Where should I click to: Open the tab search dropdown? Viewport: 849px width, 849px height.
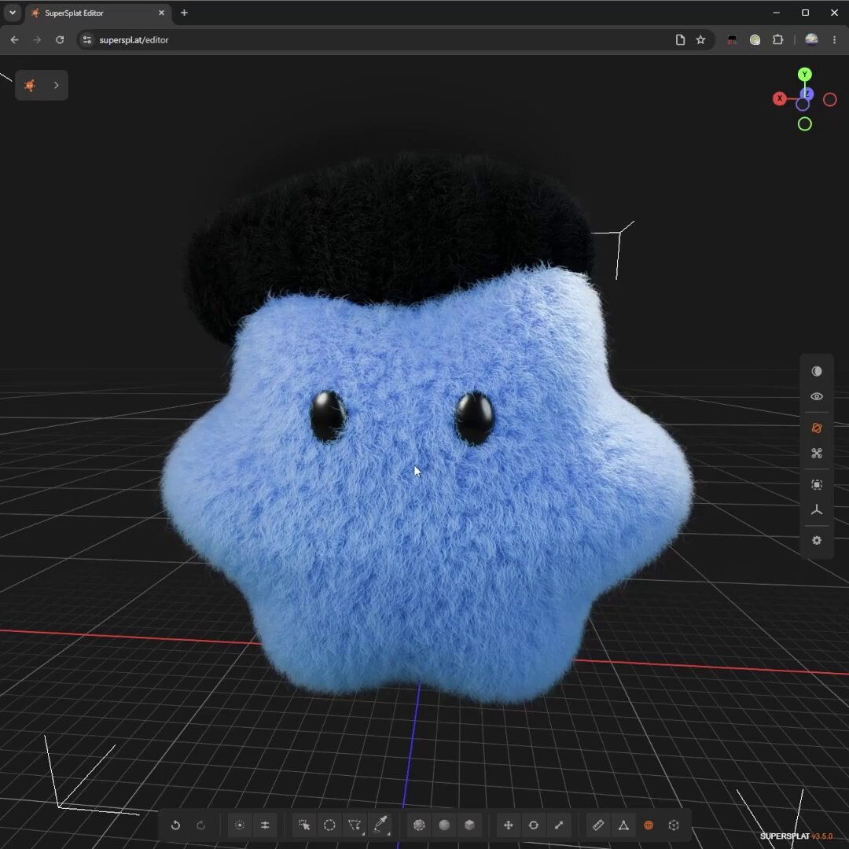pos(13,13)
